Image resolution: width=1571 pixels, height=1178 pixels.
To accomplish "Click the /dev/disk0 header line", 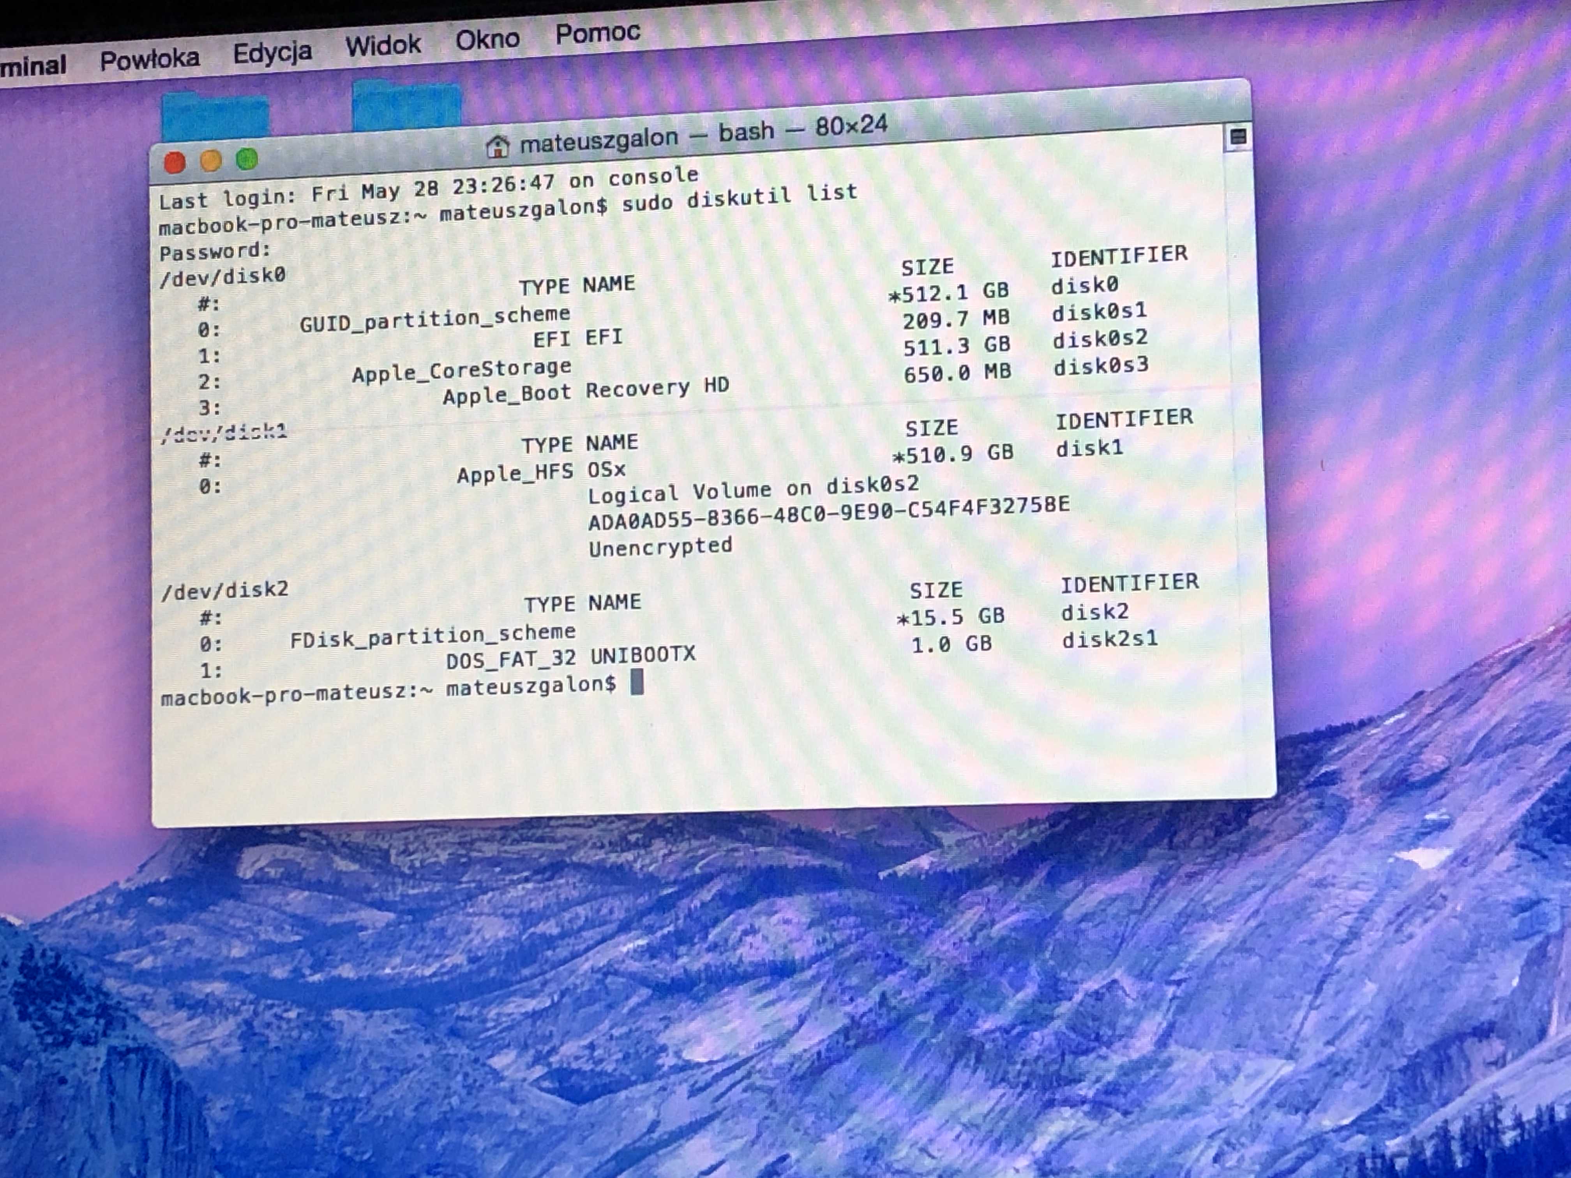I will tap(222, 276).
